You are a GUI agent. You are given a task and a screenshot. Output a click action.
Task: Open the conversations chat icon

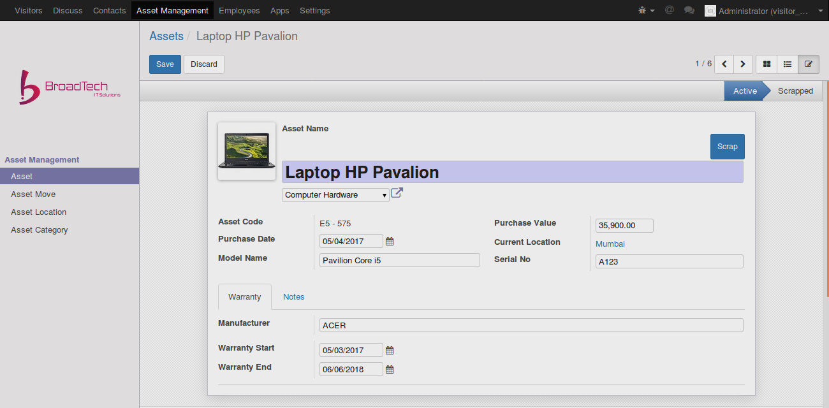tap(689, 10)
